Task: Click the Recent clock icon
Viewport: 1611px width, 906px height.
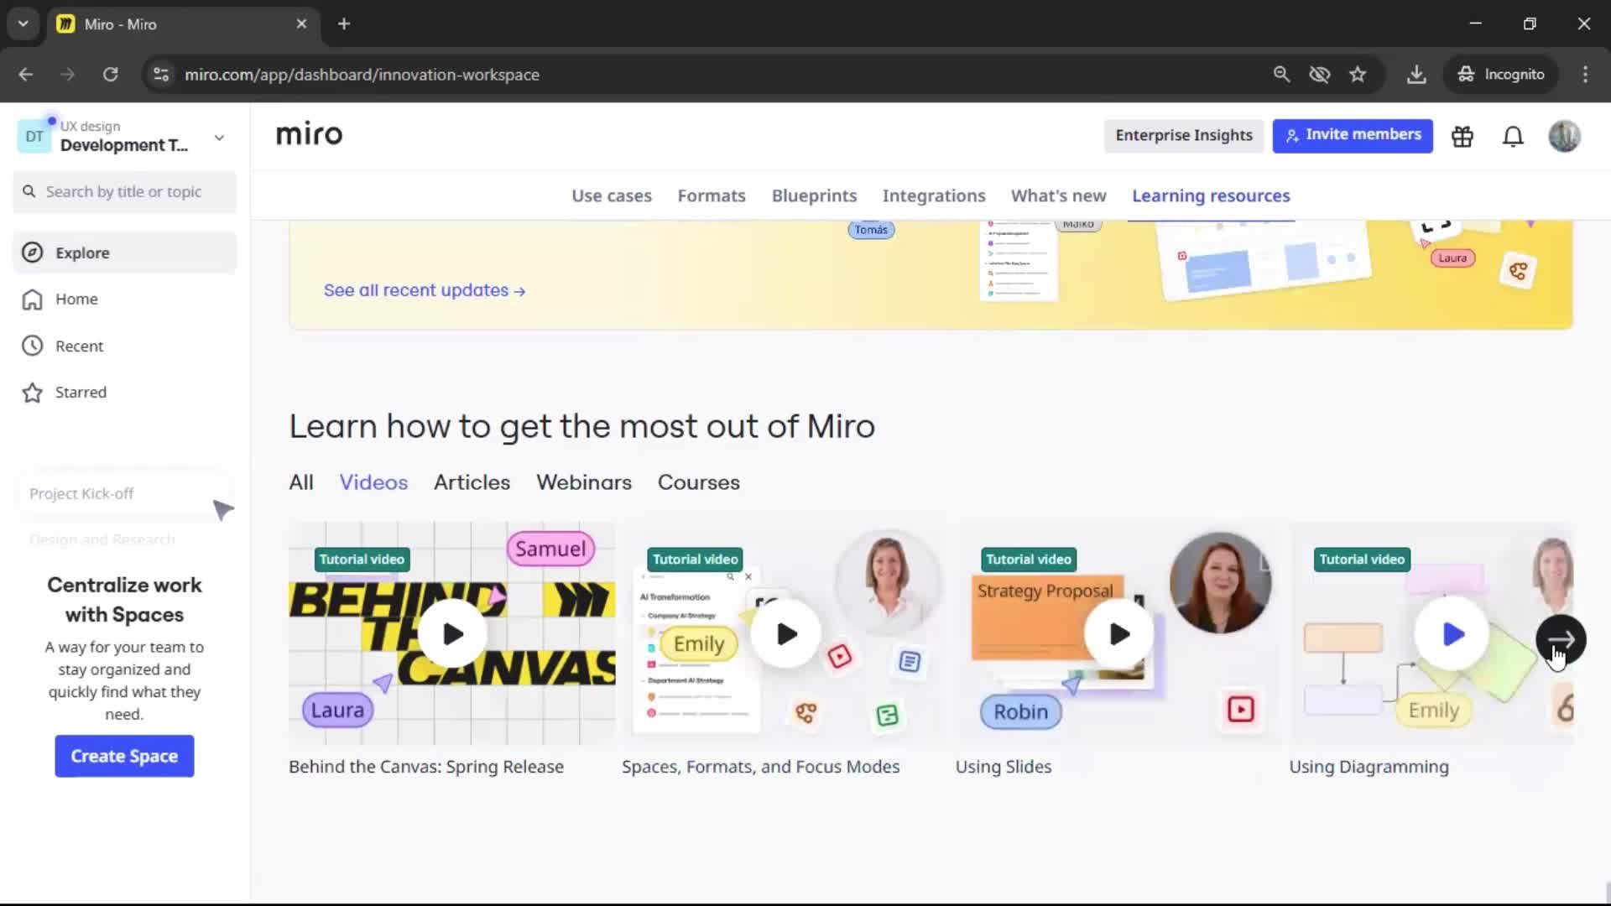Action: 32,346
